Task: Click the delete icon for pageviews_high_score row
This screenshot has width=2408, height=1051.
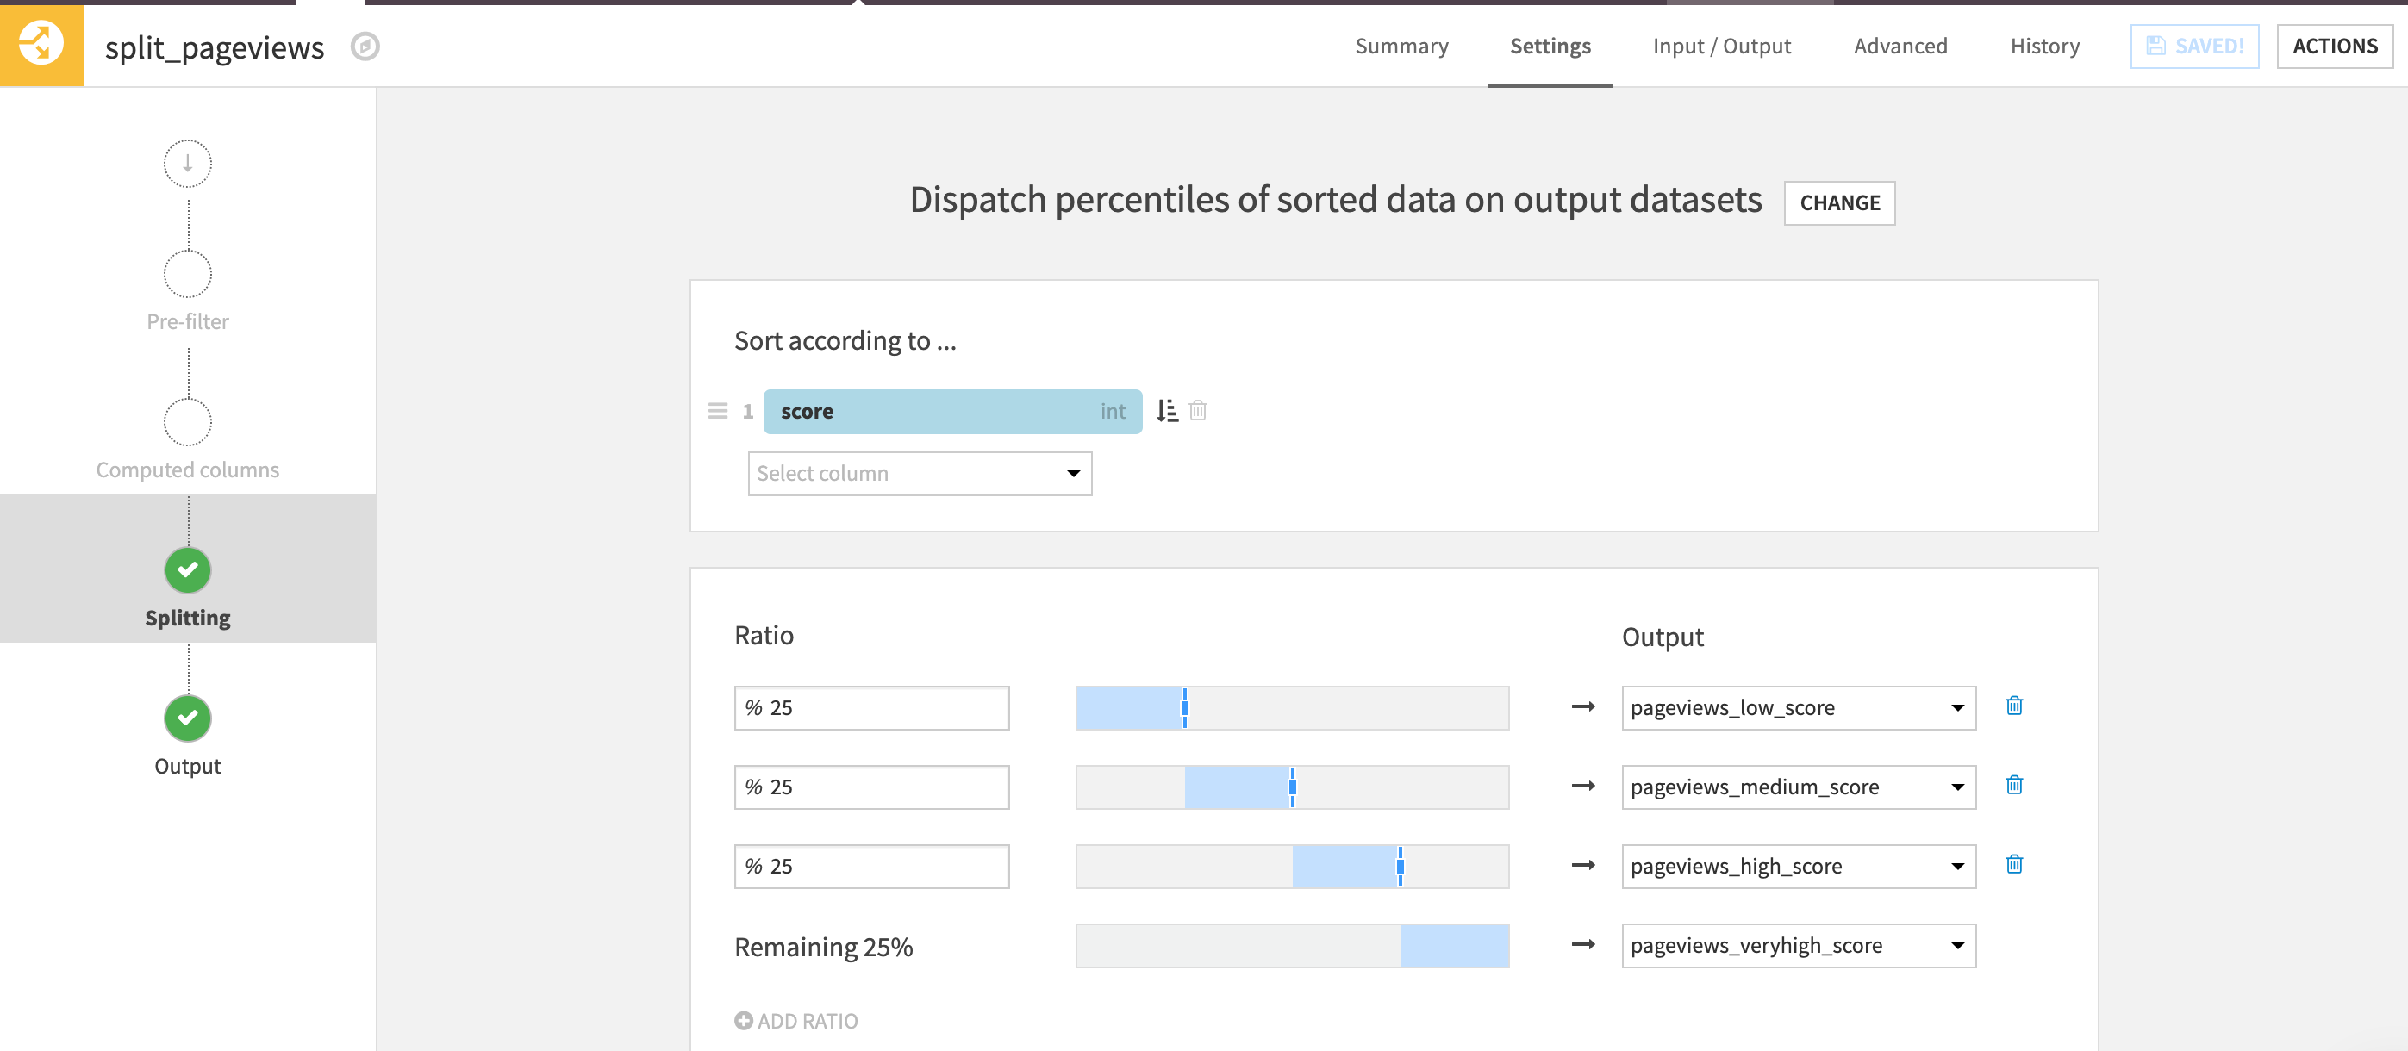Action: point(2013,864)
